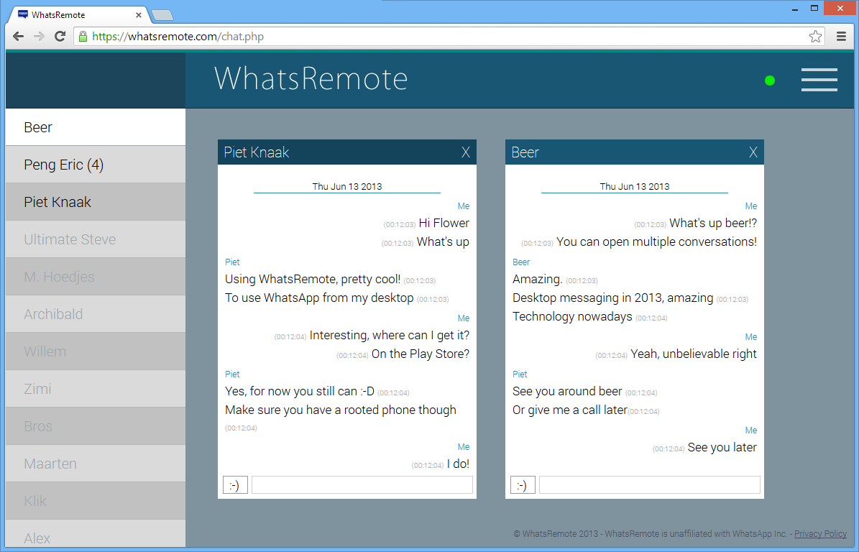Click message 'Technology nowadays'
This screenshot has height=552, width=859.
point(572,316)
